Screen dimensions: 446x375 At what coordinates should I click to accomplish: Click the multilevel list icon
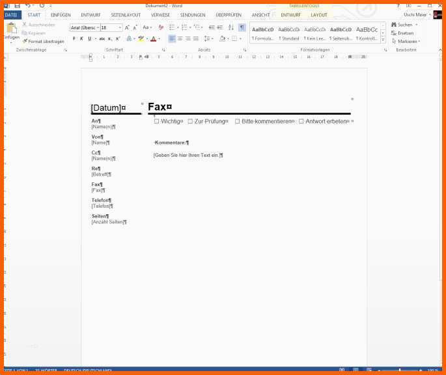[x=197, y=27]
